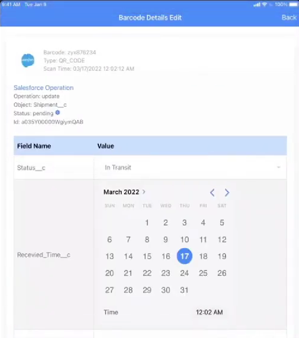The image size is (299, 338).
Task: Go to the previous month with the left arrow
Action: (x=212, y=193)
